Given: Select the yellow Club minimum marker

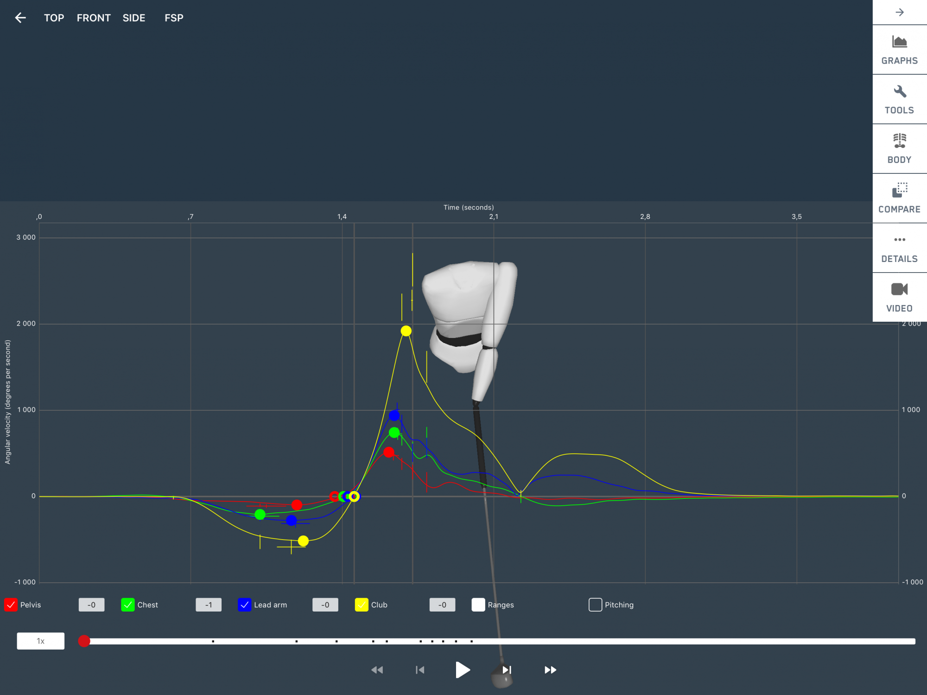Looking at the screenshot, I should coord(303,541).
